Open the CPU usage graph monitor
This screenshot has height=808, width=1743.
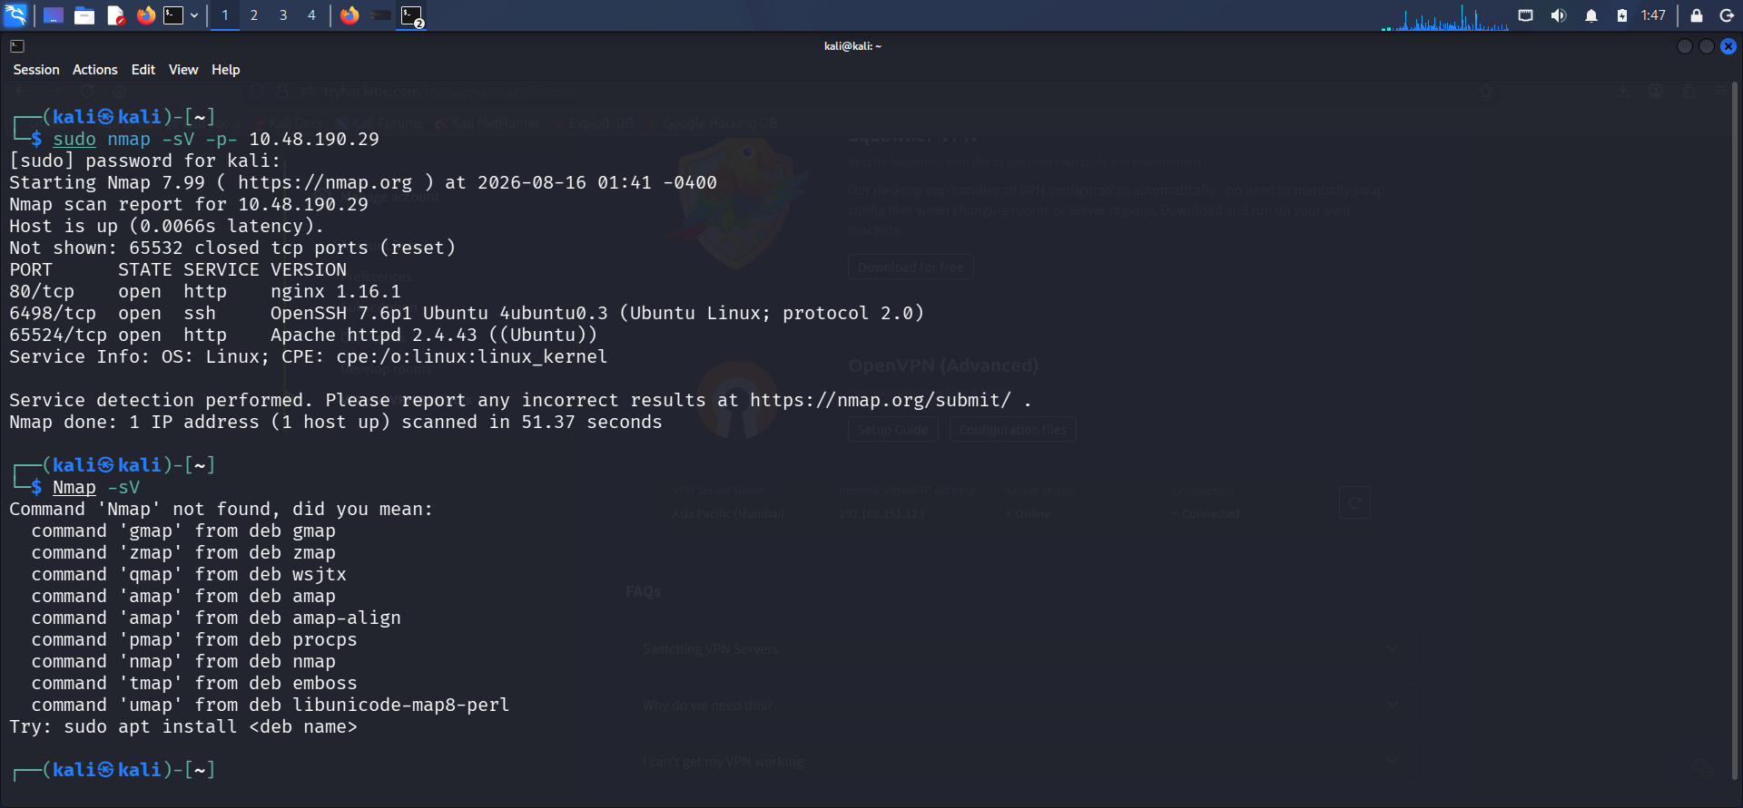coord(1445,16)
